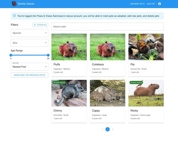Click '3 years old' under Rocky
The width and height of the screenshot is (178, 154).
[135, 118]
